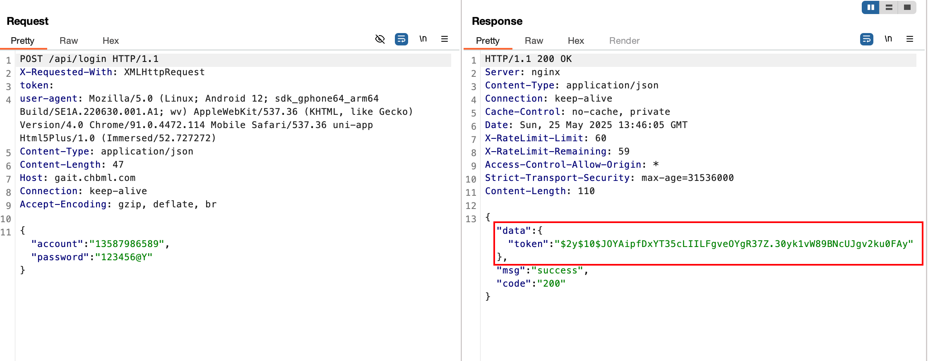Select combined single-pane layout icon
Image resolution: width=928 pixels, height=361 pixels.
(907, 7)
